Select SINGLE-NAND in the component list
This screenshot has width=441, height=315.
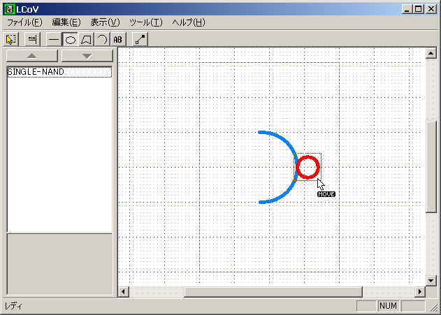pyautogui.click(x=36, y=72)
